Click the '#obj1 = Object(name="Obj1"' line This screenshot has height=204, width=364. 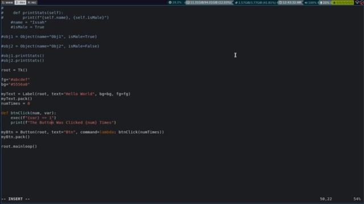tap(49, 37)
